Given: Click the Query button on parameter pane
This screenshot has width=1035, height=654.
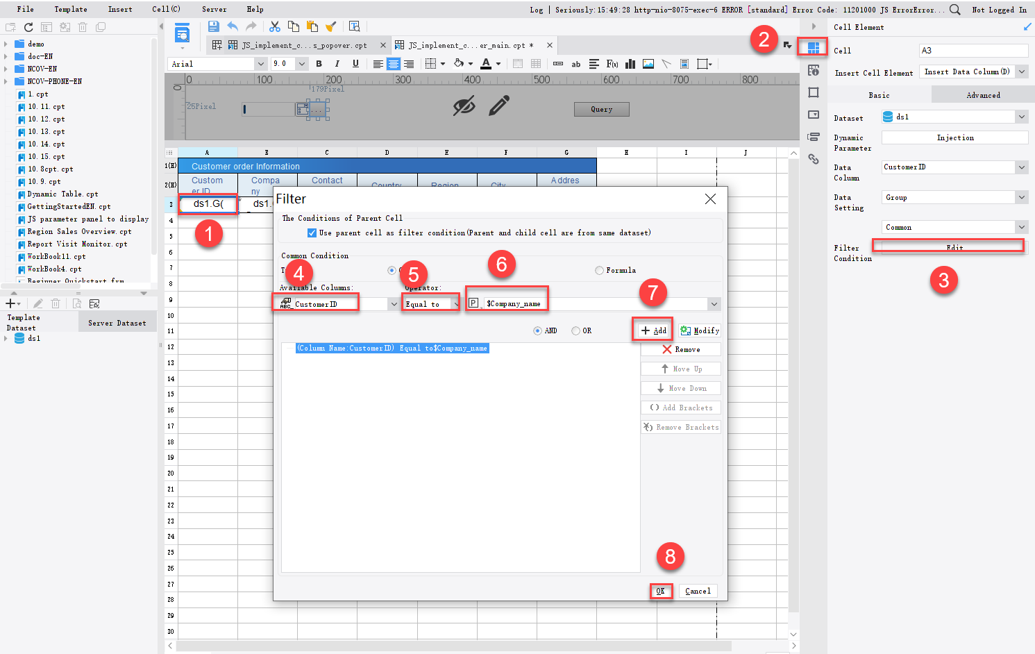Looking at the screenshot, I should pyautogui.click(x=602, y=110).
